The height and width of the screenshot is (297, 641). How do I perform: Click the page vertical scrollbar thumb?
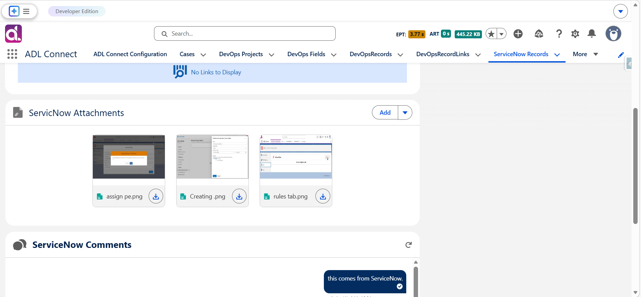pyautogui.click(x=635, y=166)
